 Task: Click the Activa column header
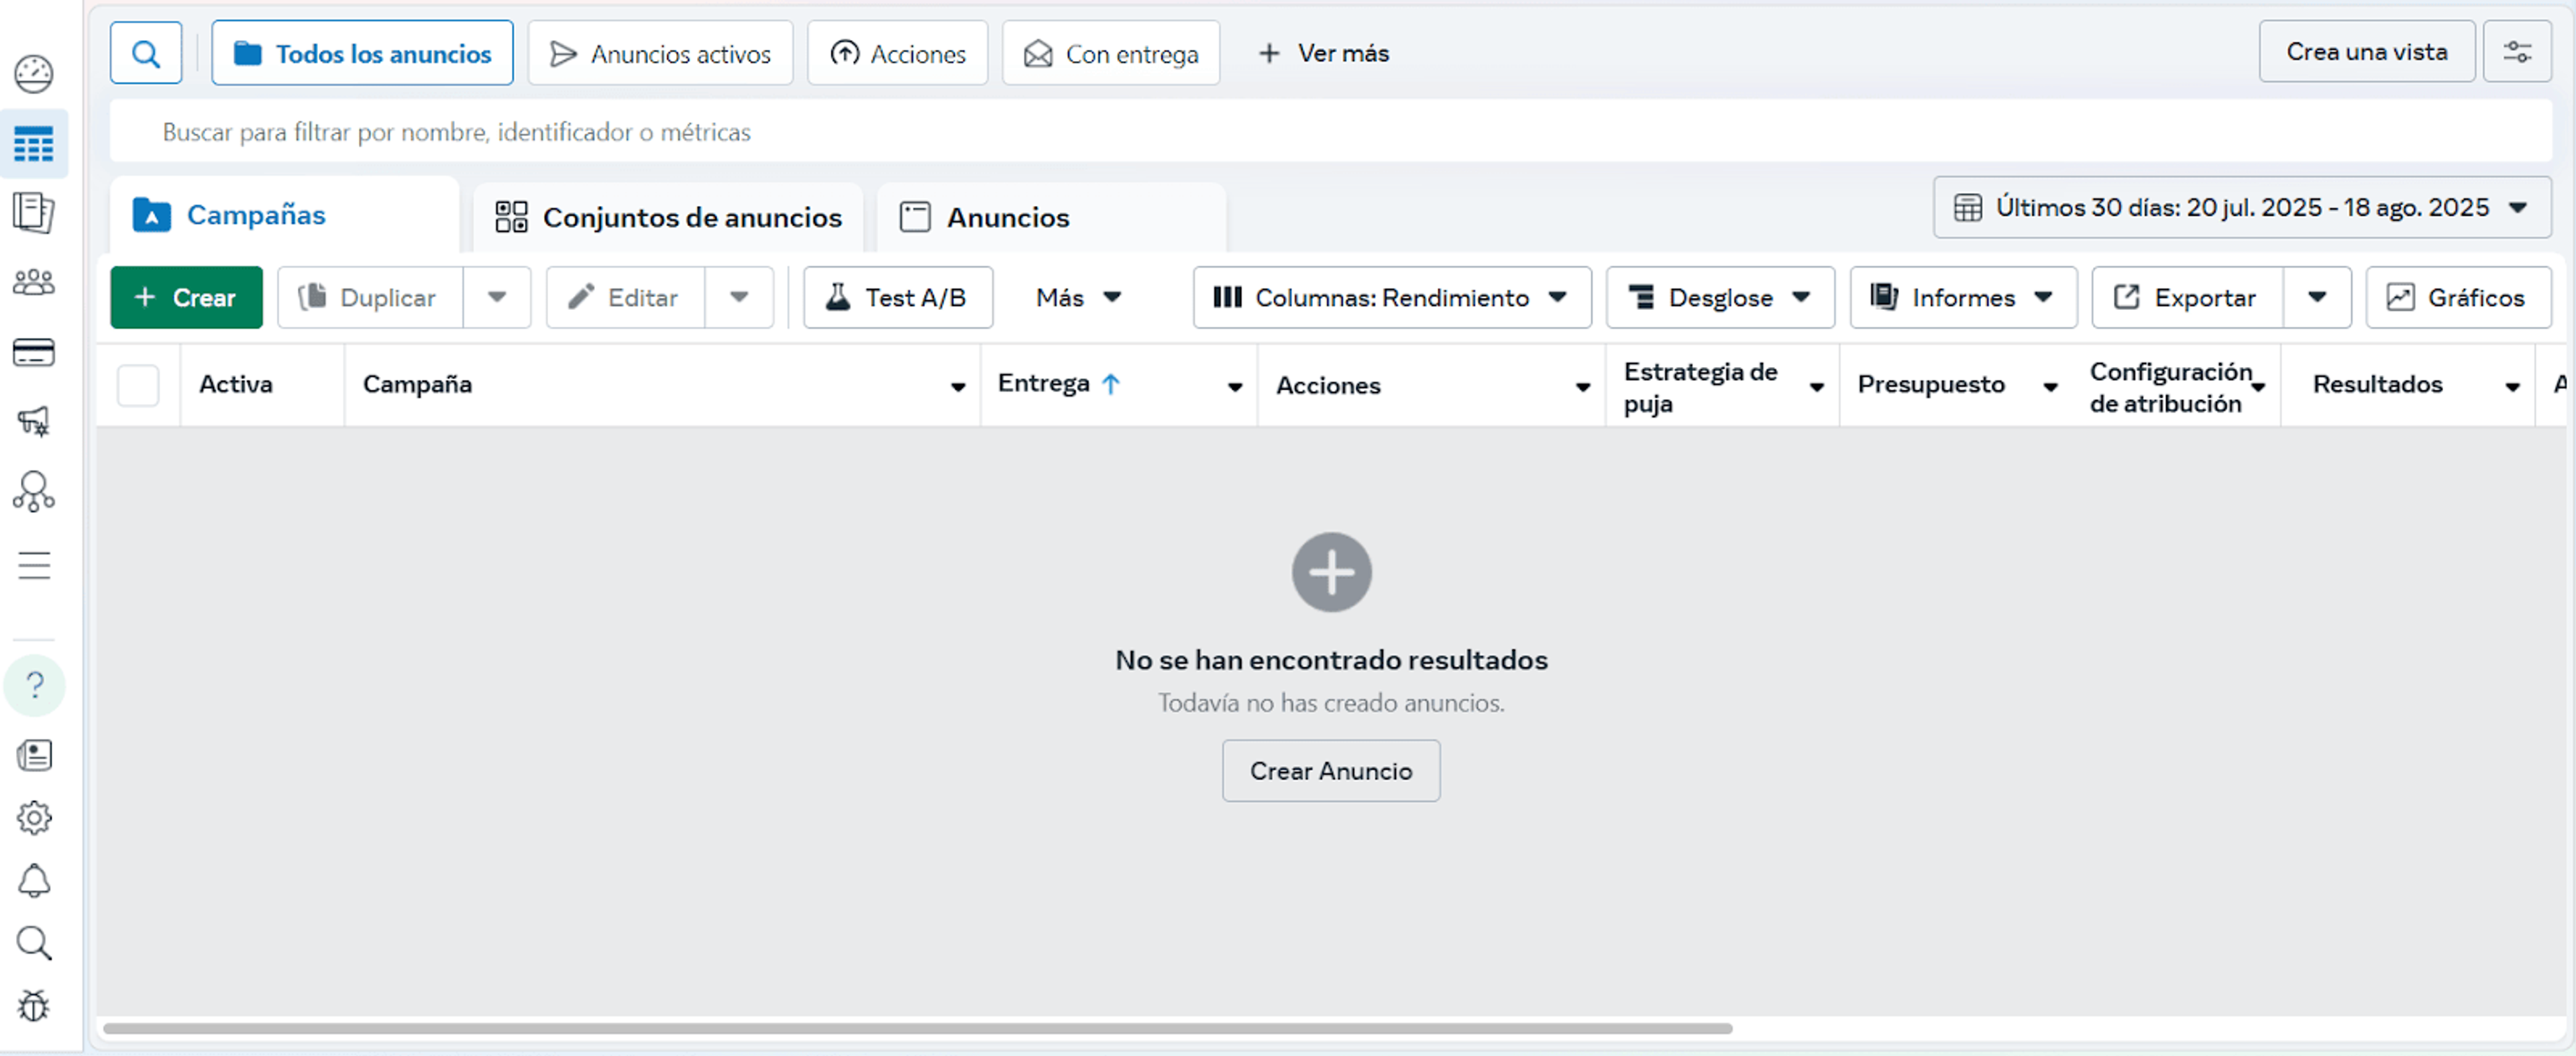(x=235, y=385)
